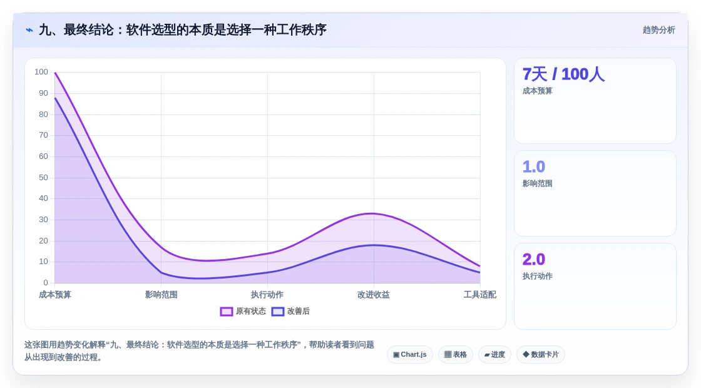Select the Chart.js tag button
This screenshot has height=388, width=701.
pos(409,354)
